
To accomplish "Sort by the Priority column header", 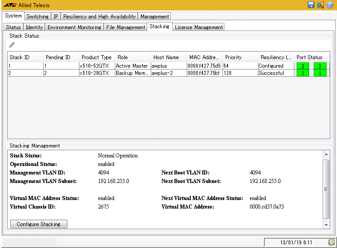I will coord(233,57).
